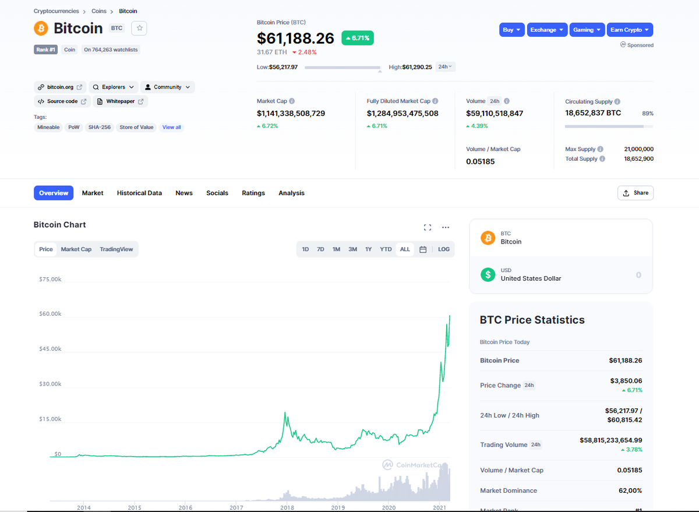Click the SHA-256 tag
The height and width of the screenshot is (512, 699).
100,127
